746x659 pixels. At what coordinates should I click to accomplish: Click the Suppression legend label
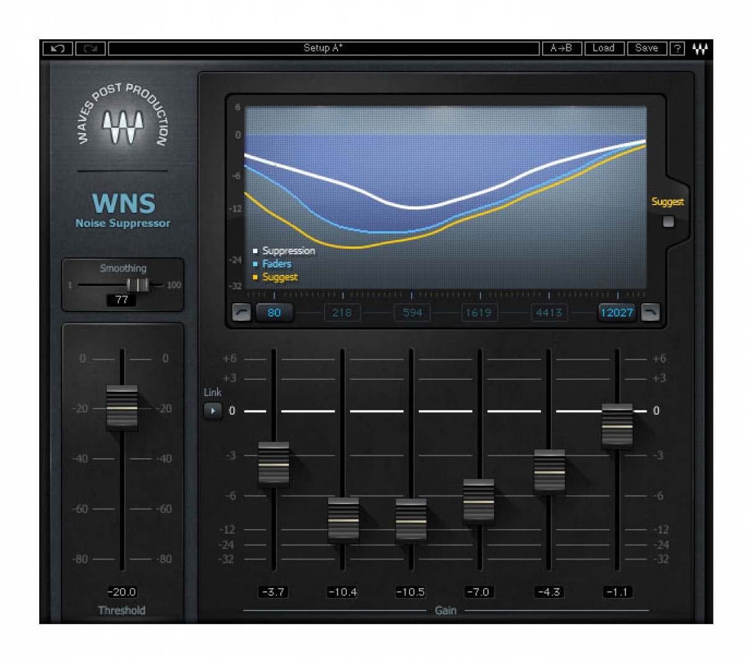(x=288, y=251)
